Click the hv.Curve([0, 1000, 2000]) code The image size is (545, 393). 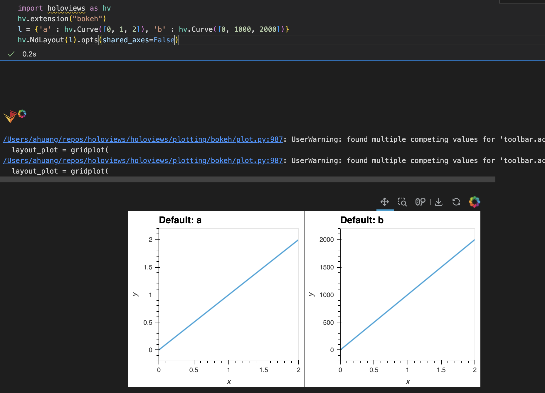[231, 29]
